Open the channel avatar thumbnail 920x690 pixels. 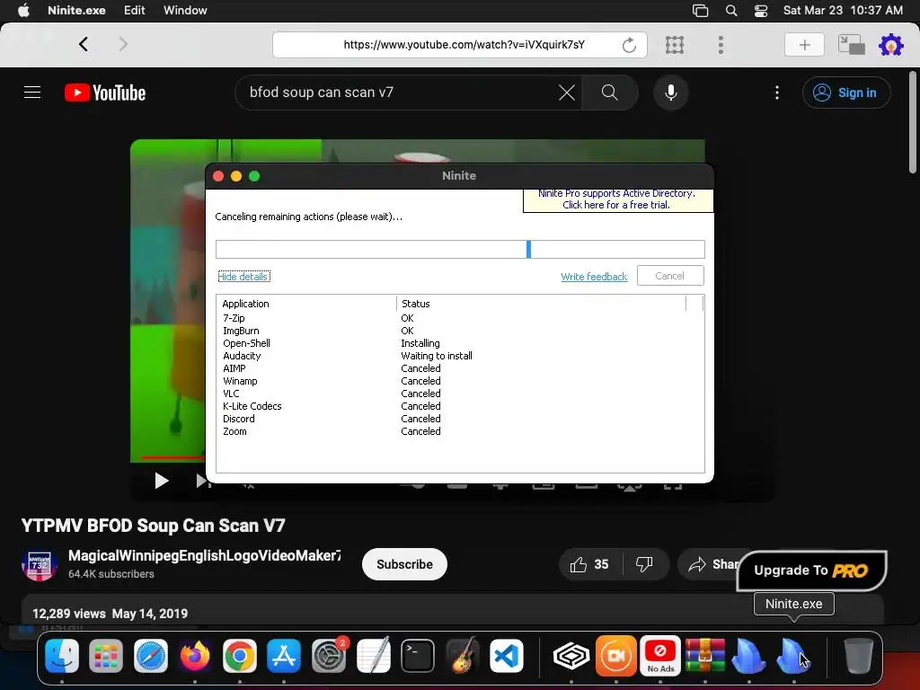point(40,564)
